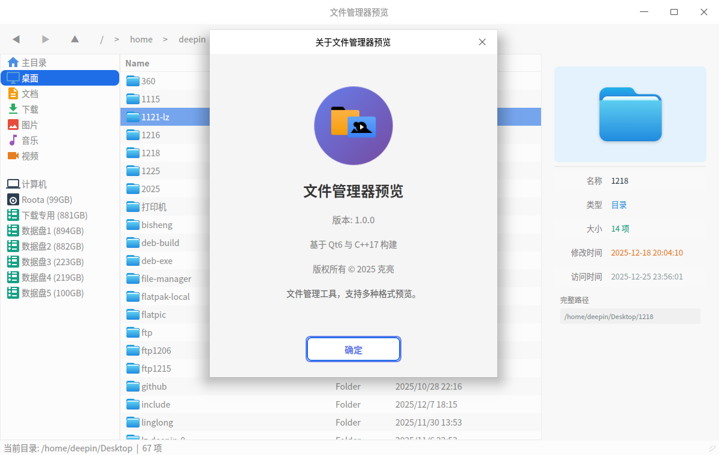Open 数据盘5 (100GB) drive
This screenshot has height=455, width=719.
click(60, 293)
